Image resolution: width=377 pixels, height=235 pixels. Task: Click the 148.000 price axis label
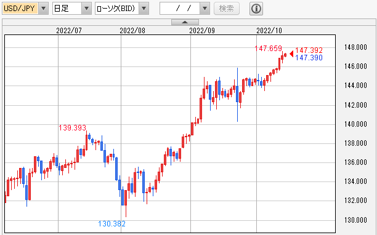pyautogui.click(x=355, y=47)
